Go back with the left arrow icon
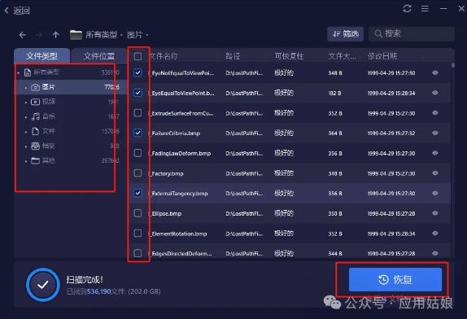Image resolution: width=467 pixels, height=319 pixels. coord(23,35)
